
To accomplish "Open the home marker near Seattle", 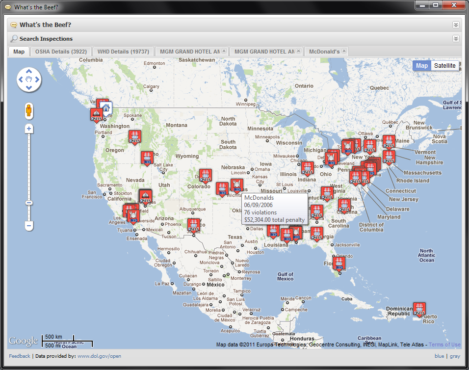I will [106, 108].
